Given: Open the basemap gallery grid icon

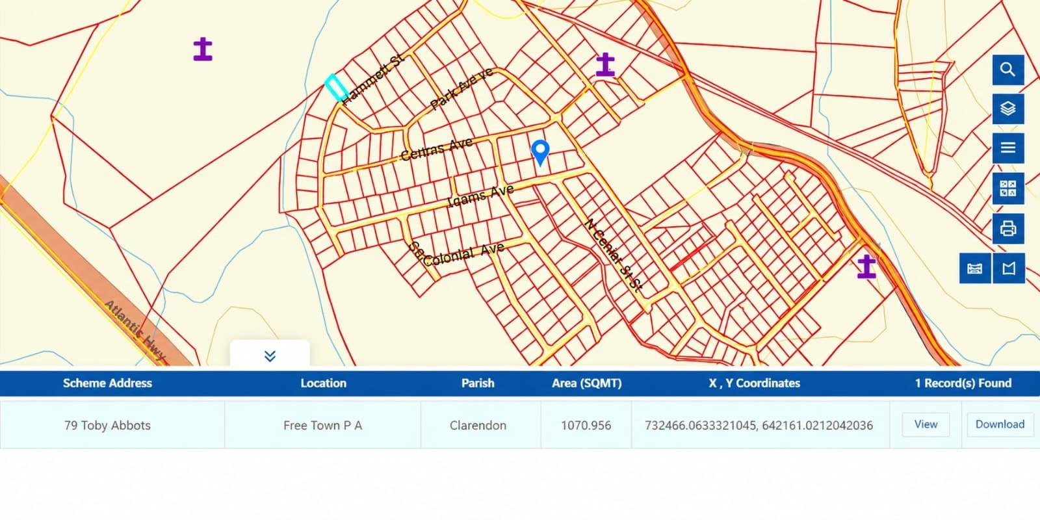Looking at the screenshot, I should pyautogui.click(x=1007, y=188).
